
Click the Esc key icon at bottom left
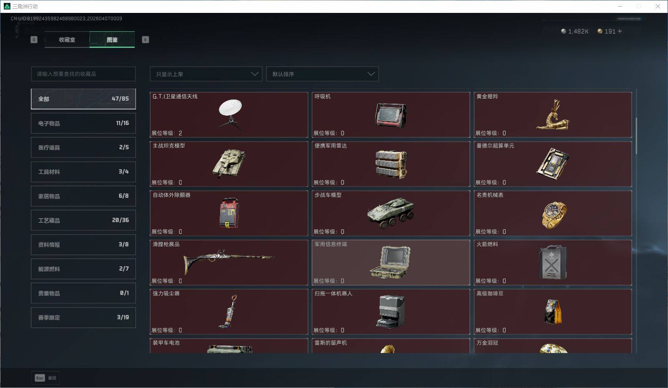(40, 378)
